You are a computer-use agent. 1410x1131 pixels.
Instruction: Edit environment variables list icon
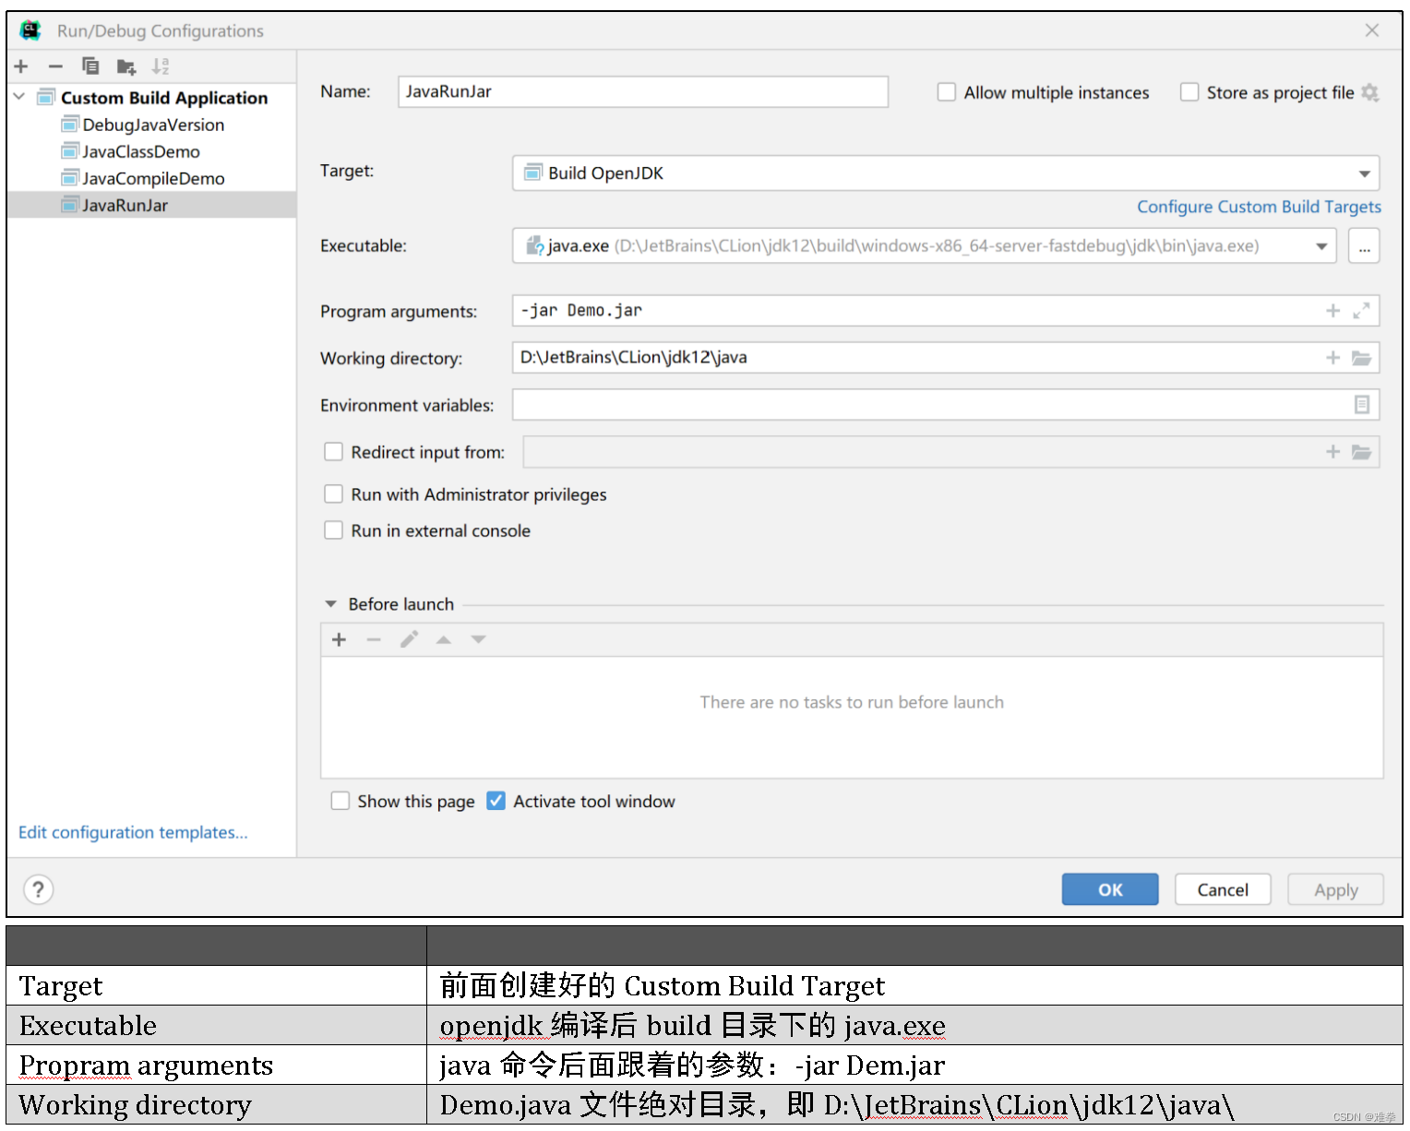tap(1361, 405)
